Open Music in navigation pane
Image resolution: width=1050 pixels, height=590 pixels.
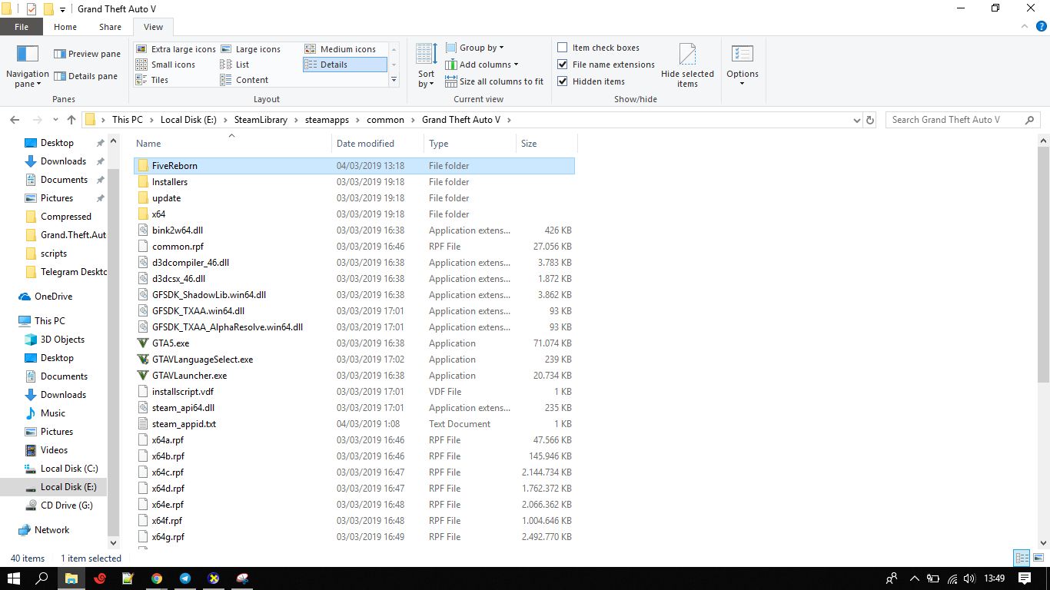pos(53,413)
